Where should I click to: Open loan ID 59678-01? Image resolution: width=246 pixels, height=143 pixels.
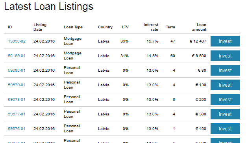click(17, 100)
